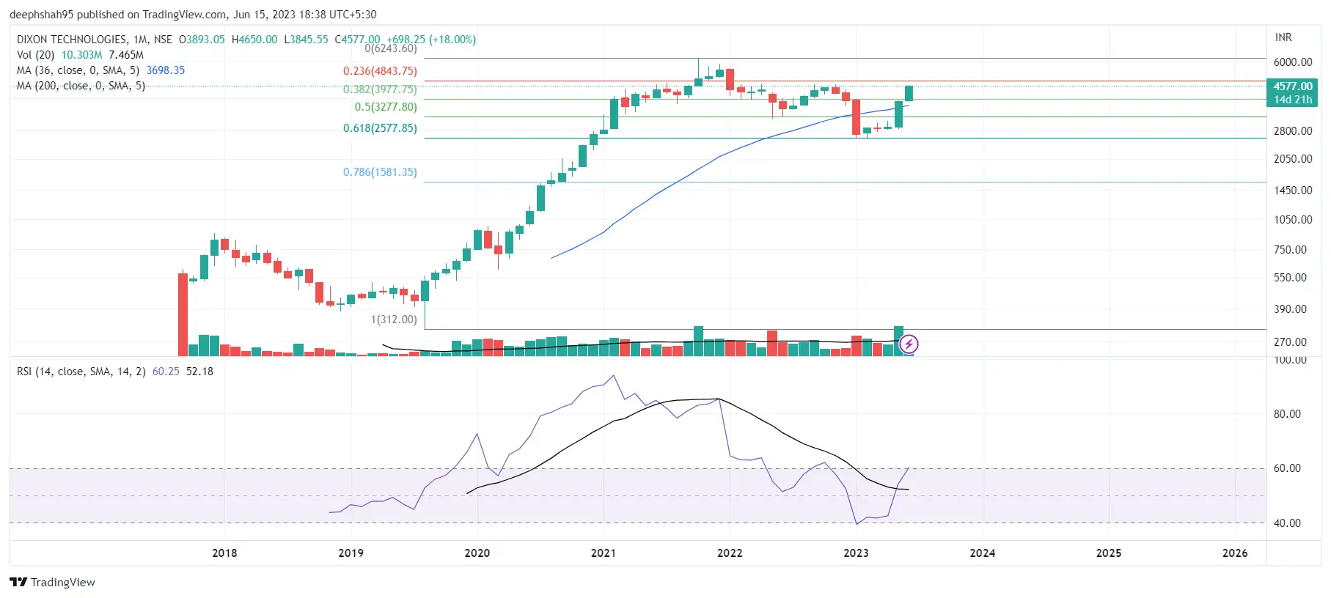This screenshot has height=598, width=1331.
Task: Click the purple lightning bolt event icon
Action: pyautogui.click(x=909, y=344)
